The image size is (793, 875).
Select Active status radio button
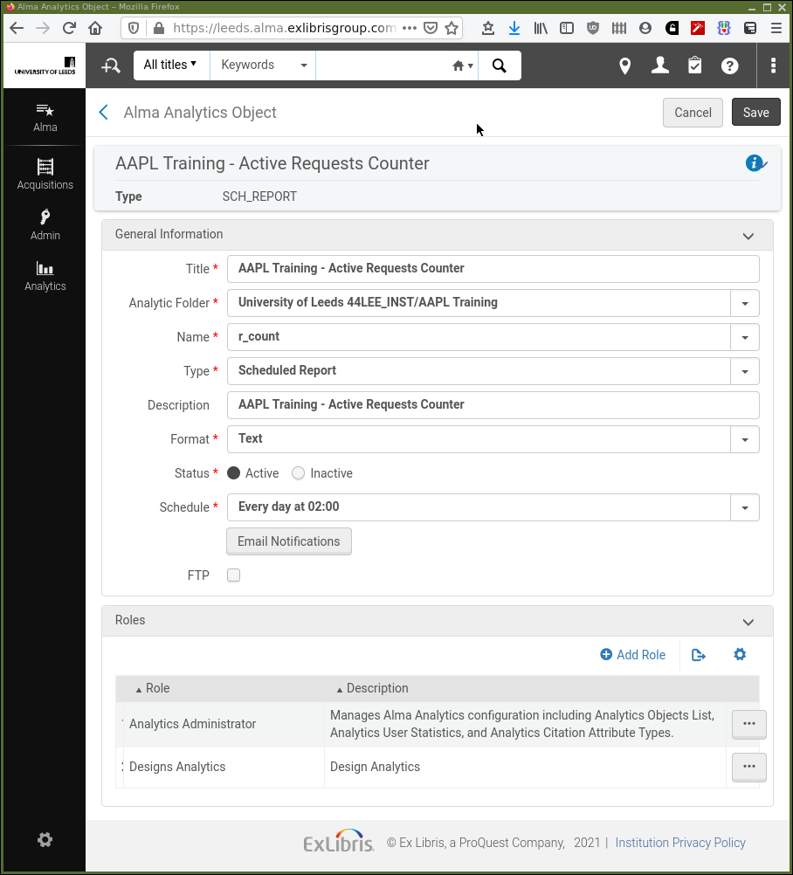pos(234,473)
